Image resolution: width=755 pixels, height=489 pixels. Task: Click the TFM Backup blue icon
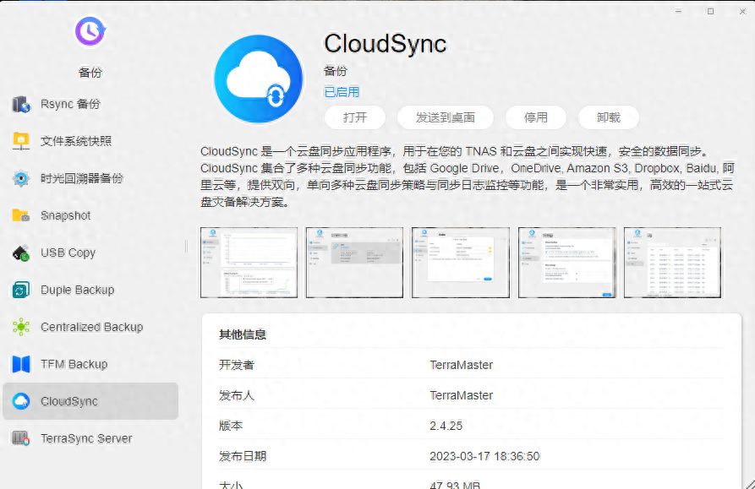21,364
